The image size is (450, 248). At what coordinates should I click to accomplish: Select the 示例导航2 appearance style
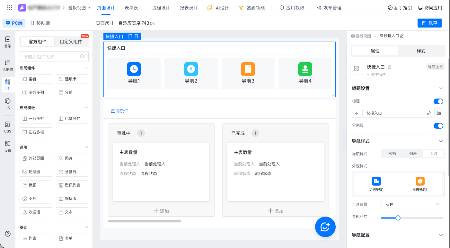click(420, 184)
